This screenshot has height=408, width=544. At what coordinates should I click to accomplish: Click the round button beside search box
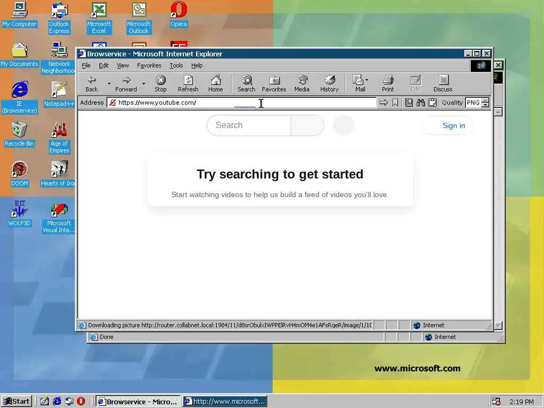click(343, 125)
